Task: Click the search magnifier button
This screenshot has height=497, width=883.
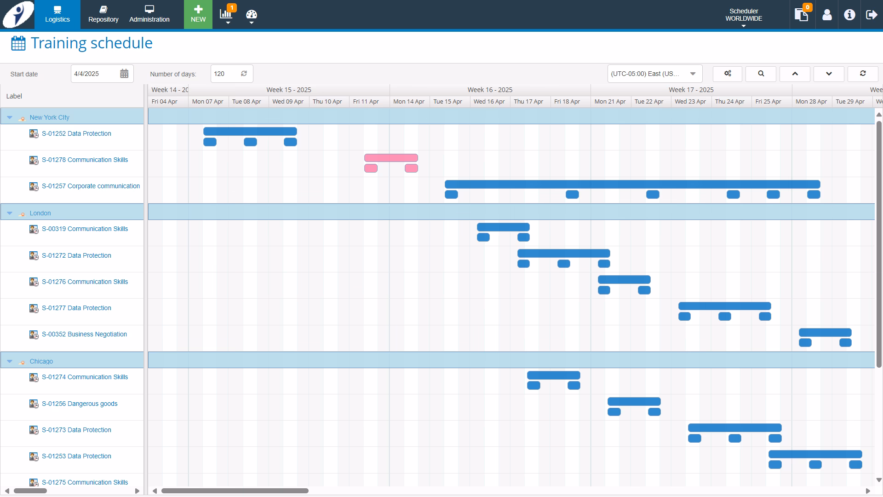Action: [761, 74]
